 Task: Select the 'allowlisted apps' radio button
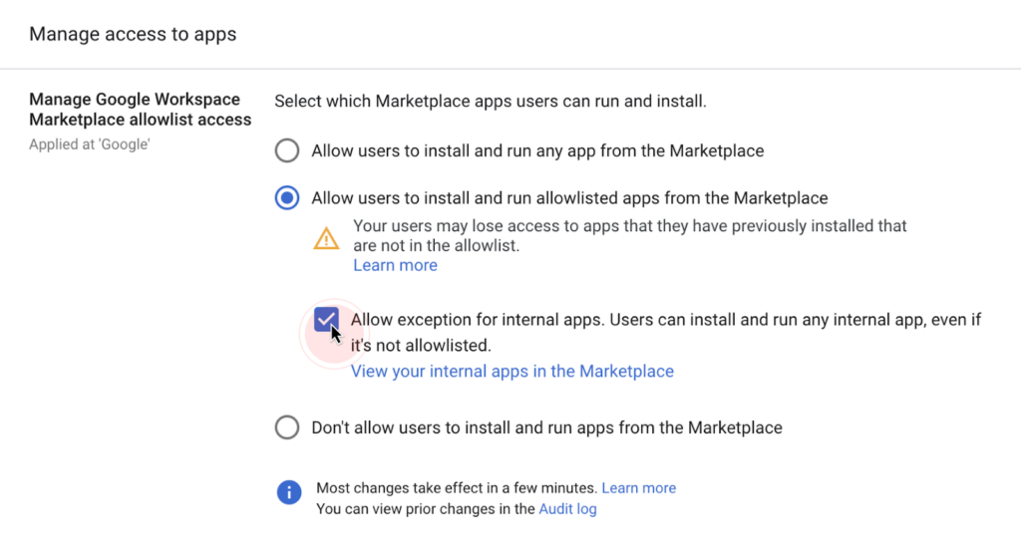(x=287, y=198)
